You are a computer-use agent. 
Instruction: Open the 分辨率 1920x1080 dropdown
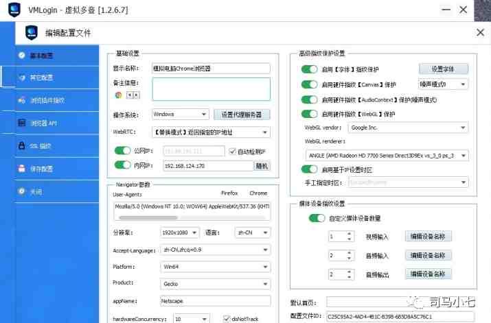point(179,232)
